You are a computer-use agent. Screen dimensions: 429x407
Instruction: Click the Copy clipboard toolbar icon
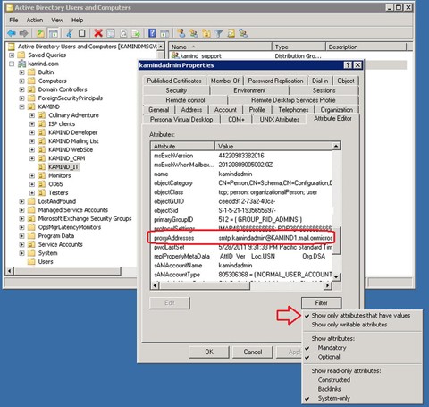pyautogui.click(x=81, y=33)
